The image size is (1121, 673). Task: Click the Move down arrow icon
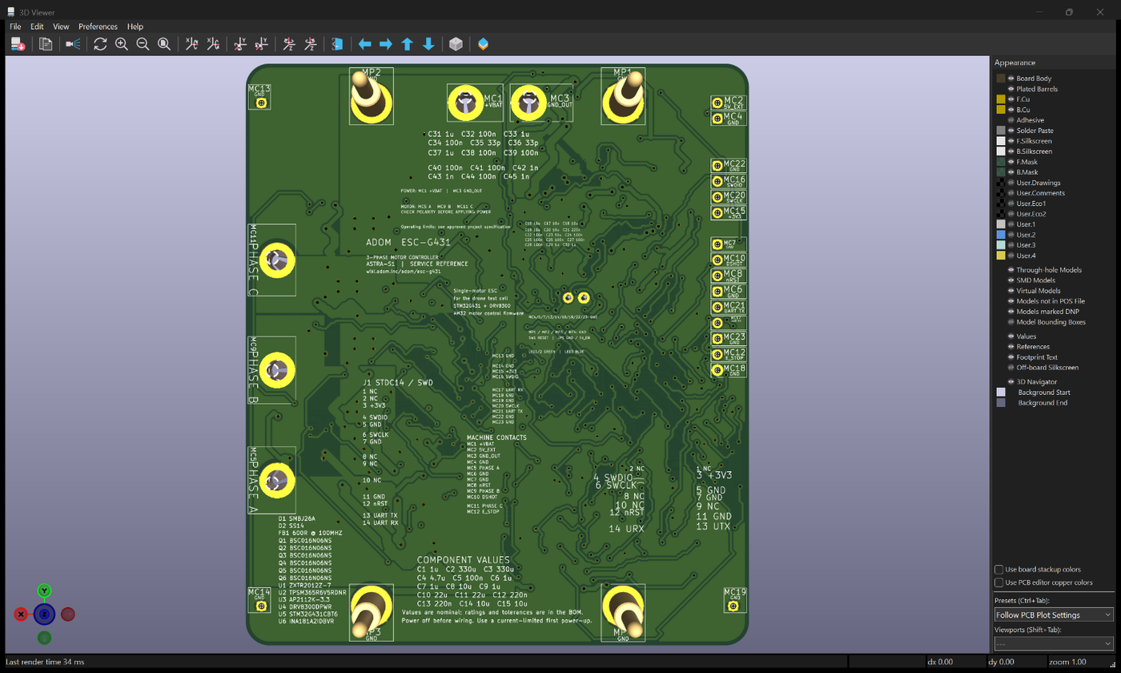[428, 44]
